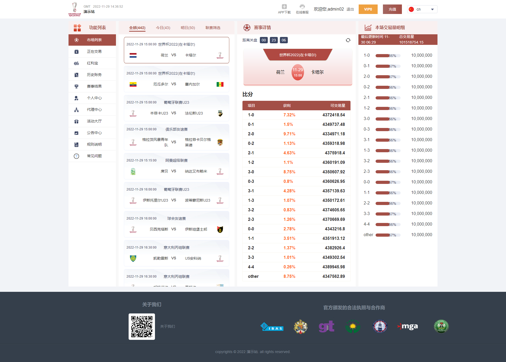Viewport: 506px width, 362px height.
Task: Switch to the 今日(43) tab
Action: (163, 28)
